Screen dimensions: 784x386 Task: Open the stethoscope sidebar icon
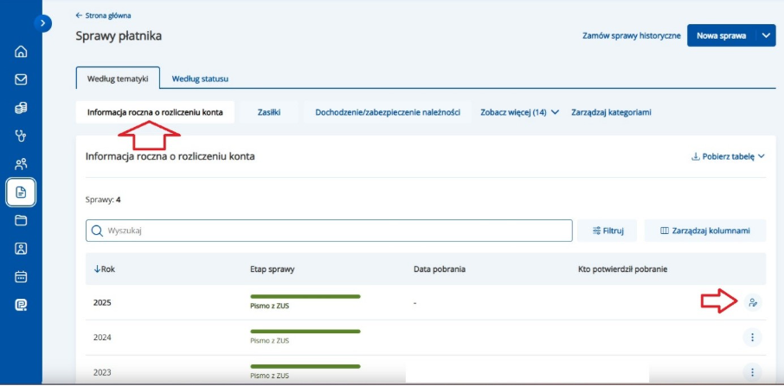(x=21, y=136)
